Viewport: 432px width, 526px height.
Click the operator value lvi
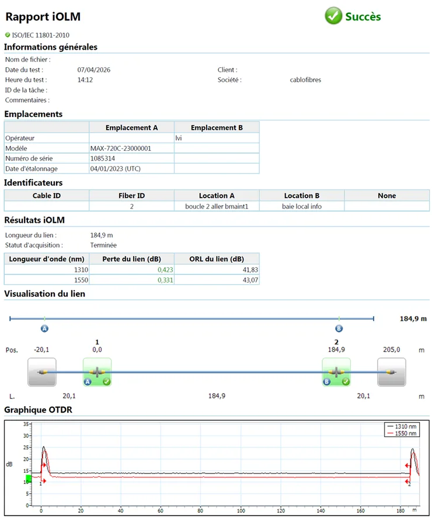tap(179, 138)
